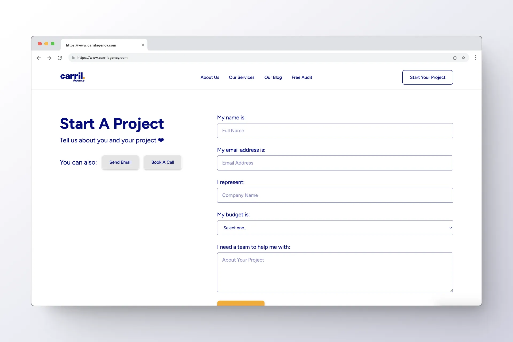Click Free Audit in the navigation

pyautogui.click(x=302, y=77)
